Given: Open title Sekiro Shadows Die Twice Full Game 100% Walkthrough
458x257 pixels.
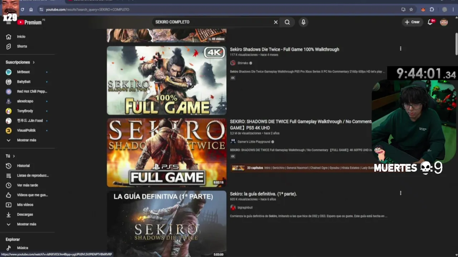Looking at the screenshot, I should pos(284,49).
